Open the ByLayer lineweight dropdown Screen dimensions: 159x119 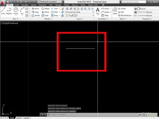point(148,12)
